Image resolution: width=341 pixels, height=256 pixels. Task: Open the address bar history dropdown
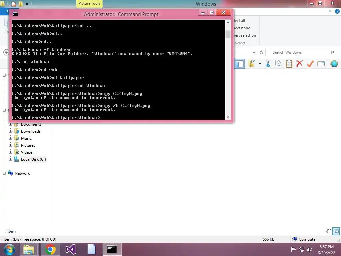254,52
